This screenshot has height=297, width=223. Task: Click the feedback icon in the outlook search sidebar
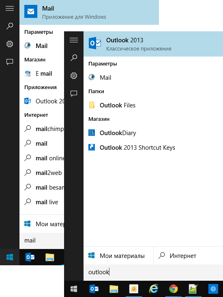74,94
